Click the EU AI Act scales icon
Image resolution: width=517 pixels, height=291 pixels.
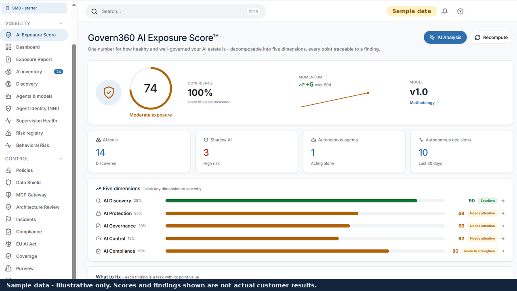pos(8,244)
